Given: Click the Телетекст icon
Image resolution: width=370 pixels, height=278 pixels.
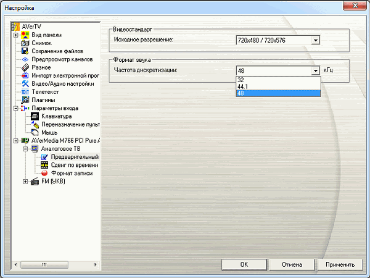Looking at the screenshot, I should coord(25,92).
